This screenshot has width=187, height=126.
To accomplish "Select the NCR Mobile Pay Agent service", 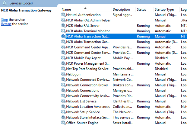I will pos(83,58).
